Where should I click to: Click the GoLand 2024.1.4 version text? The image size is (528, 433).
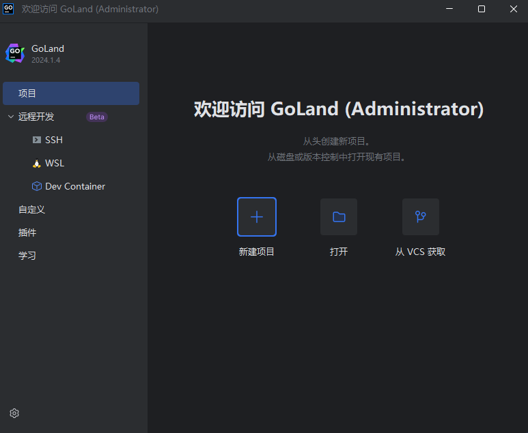click(46, 60)
